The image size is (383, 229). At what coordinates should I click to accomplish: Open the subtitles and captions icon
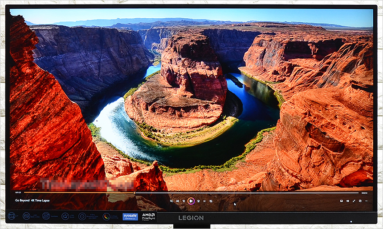(x=342, y=201)
